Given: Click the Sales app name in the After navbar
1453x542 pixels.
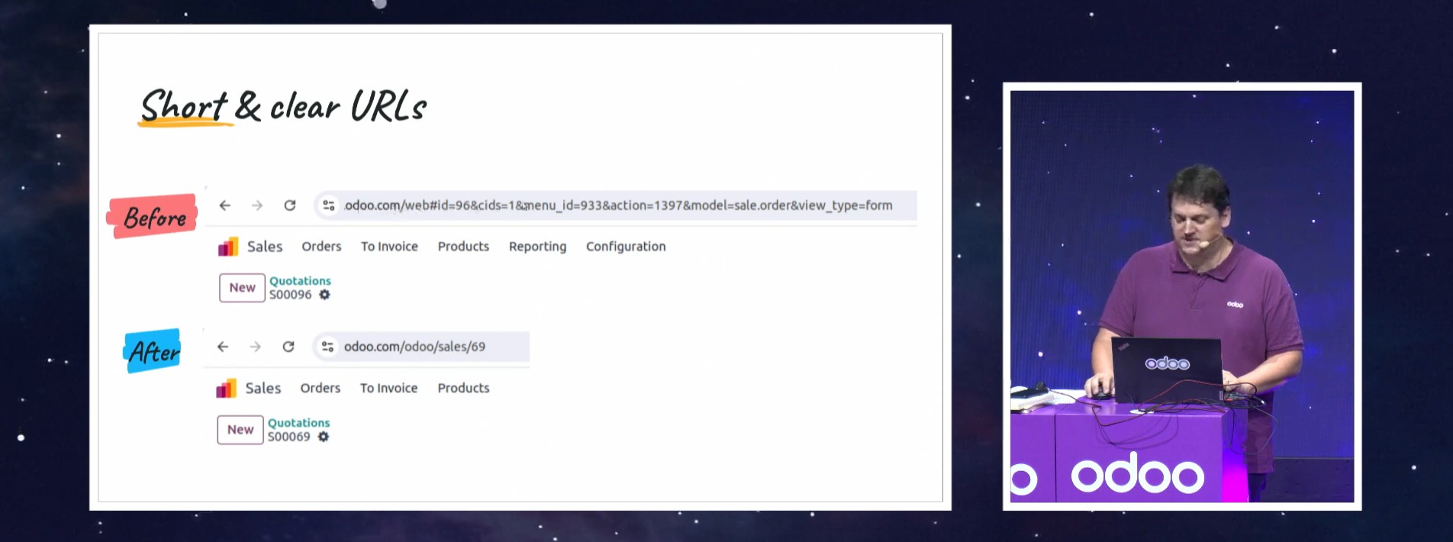Looking at the screenshot, I should (263, 389).
